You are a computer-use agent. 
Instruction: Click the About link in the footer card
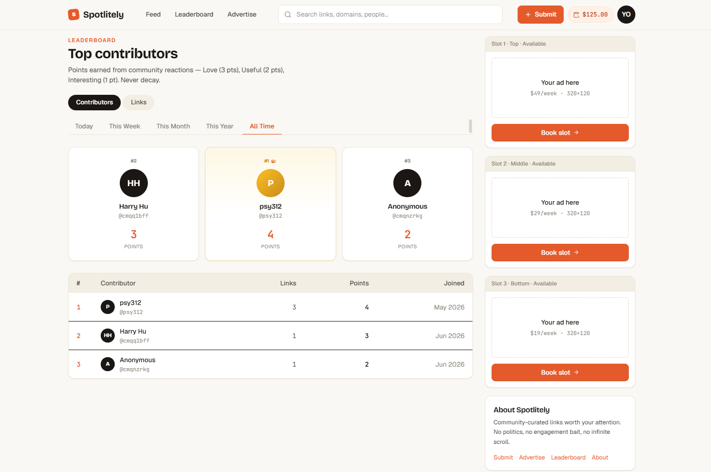(x=600, y=457)
